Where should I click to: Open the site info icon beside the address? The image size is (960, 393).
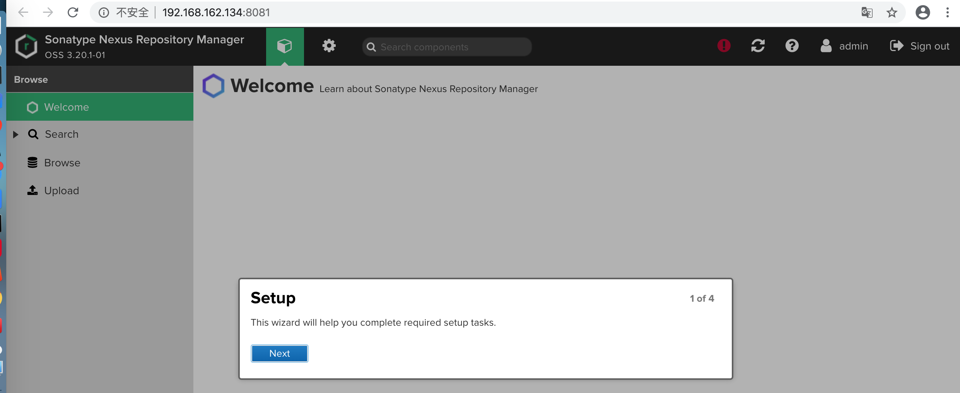103,13
